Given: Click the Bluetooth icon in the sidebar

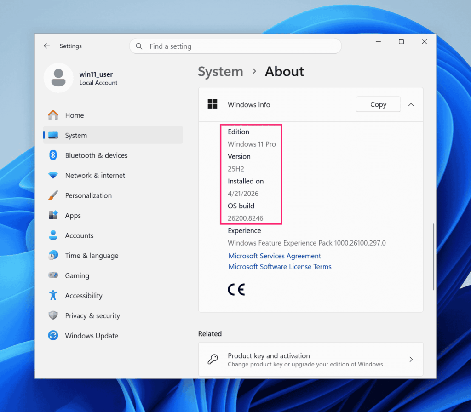Looking at the screenshot, I should (x=53, y=155).
